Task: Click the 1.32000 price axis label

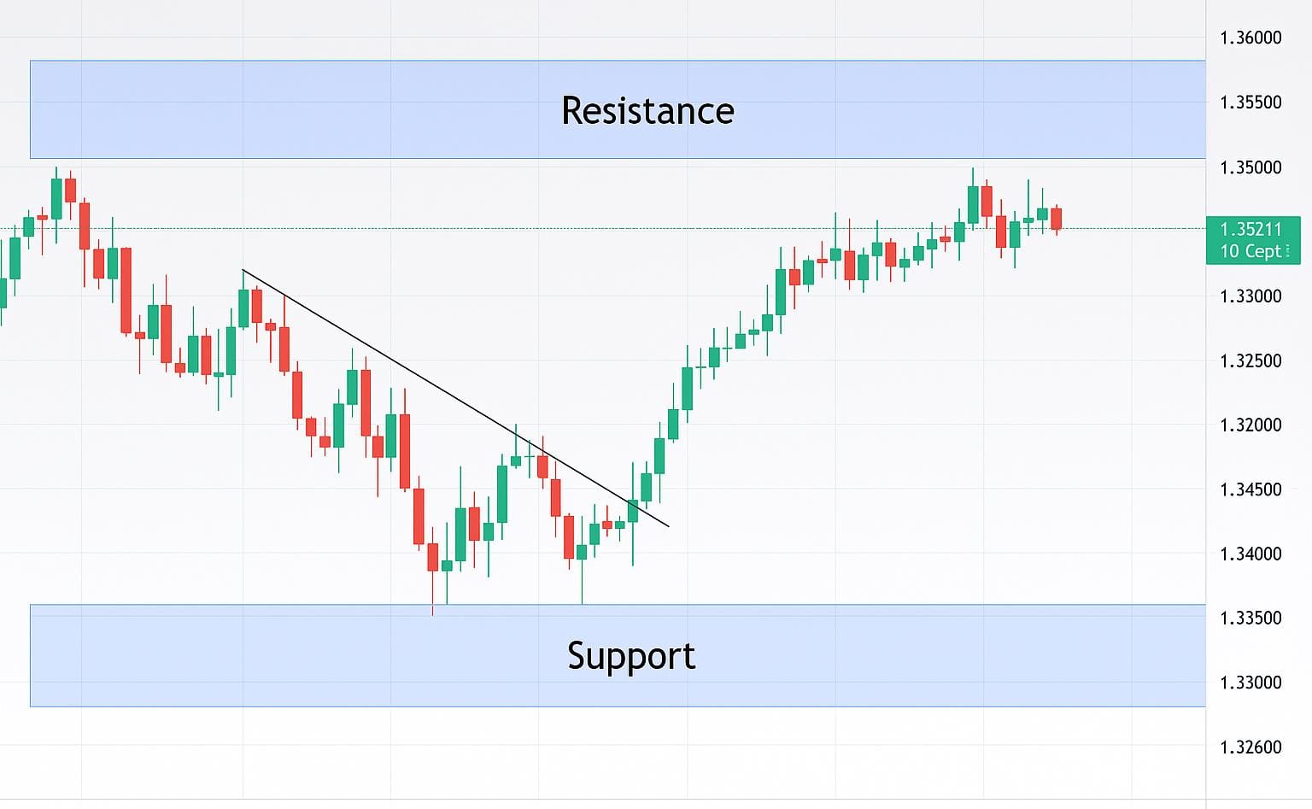Action: (x=1250, y=425)
